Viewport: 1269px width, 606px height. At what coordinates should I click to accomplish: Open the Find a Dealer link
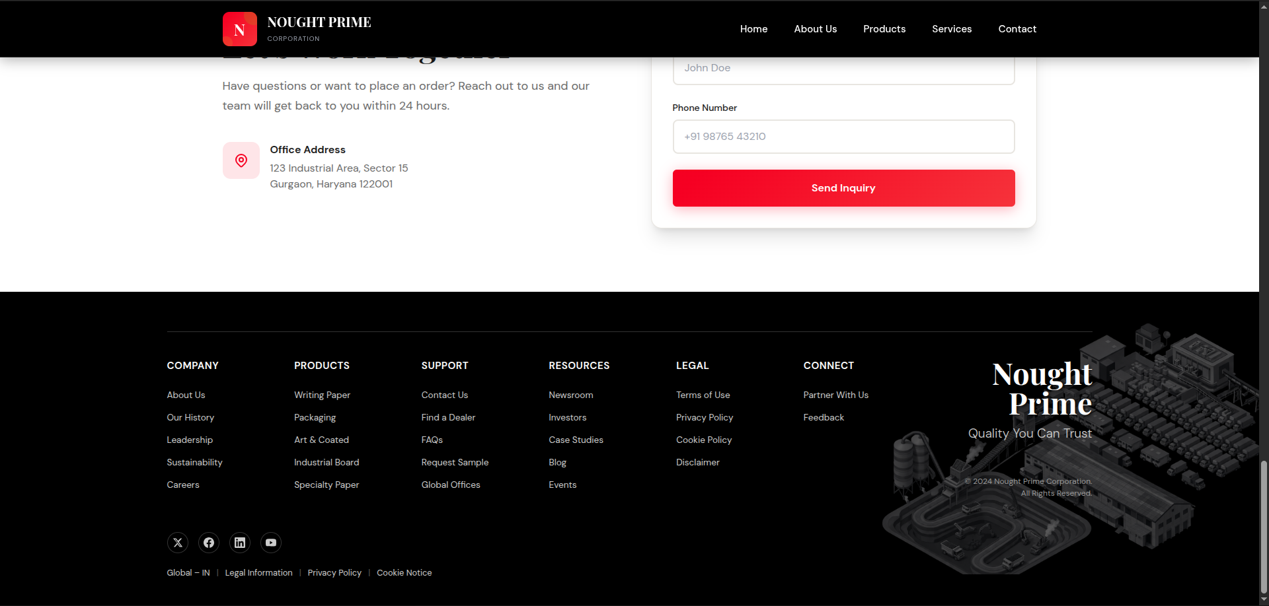(x=448, y=417)
